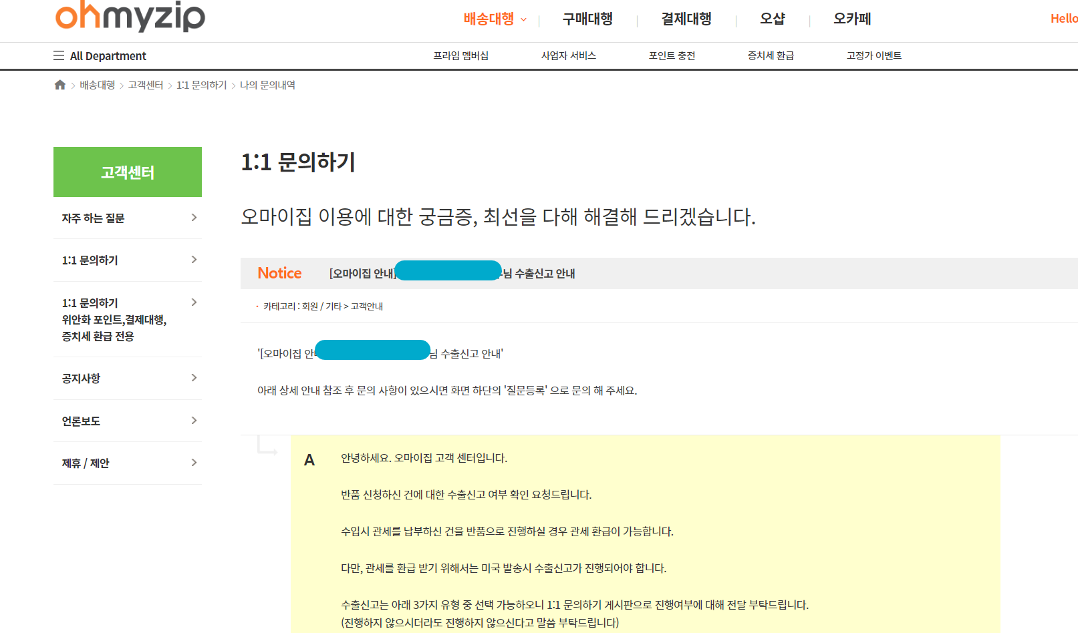Go to 고정가 이벤트 page

click(874, 55)
